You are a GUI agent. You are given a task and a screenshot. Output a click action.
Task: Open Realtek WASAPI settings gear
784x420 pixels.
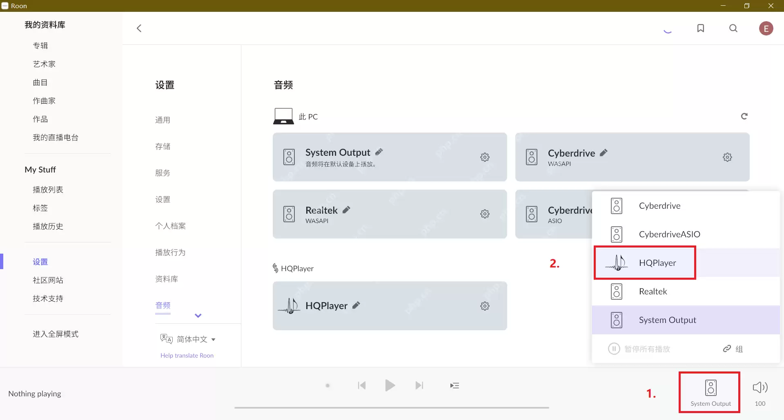click(x=485, y=214)
